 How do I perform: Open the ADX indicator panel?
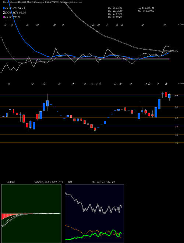click(x=94, y=214)
